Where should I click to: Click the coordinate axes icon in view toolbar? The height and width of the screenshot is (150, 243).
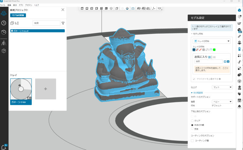(x=154, y=8)
